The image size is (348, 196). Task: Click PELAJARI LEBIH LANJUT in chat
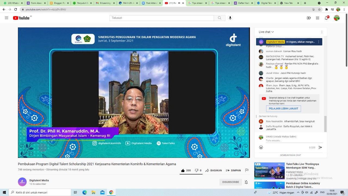click(283, 109)
